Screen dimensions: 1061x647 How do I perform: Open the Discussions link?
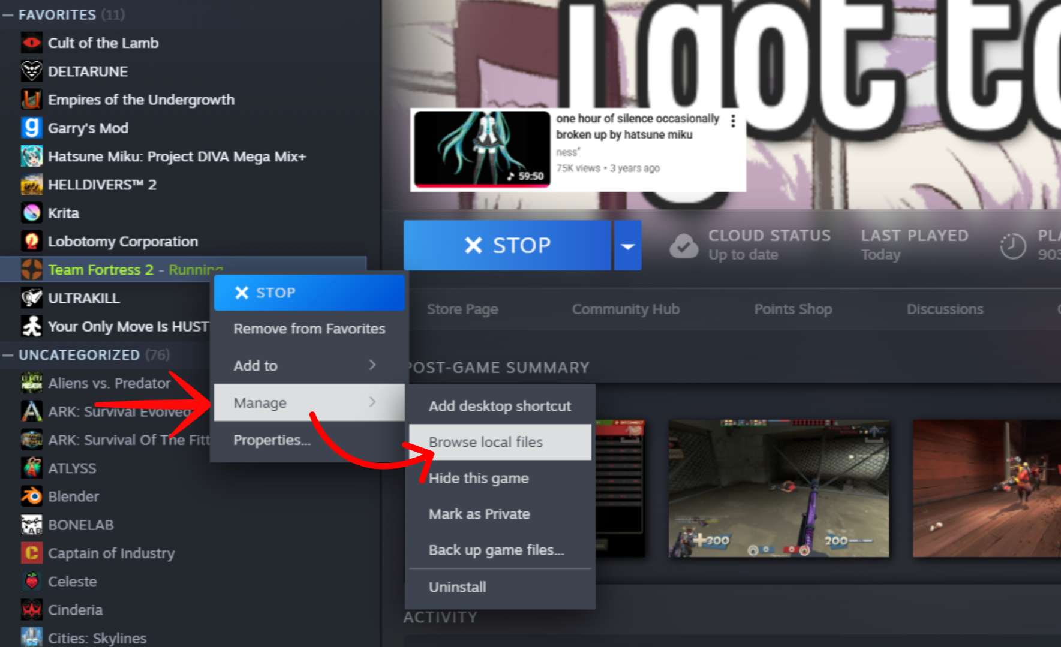(x=945, y=309)
